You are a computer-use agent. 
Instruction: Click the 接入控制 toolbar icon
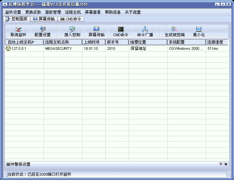tap(72, 31)
